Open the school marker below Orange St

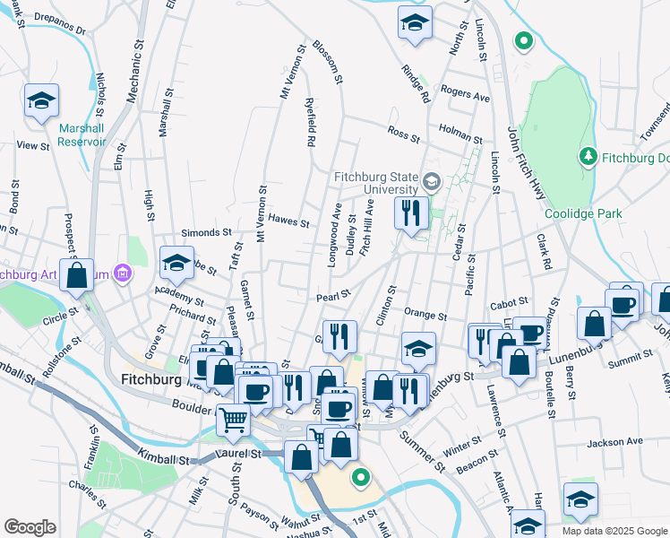tap(417, 349)
